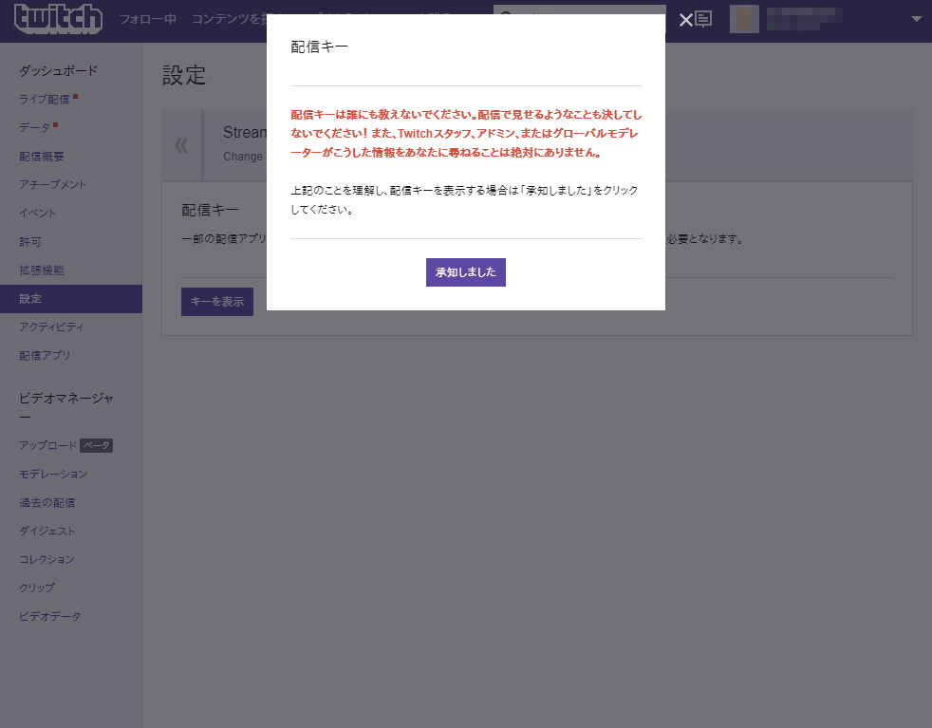
Task: Confirm with 承知しました button
Action: point(465,272)
